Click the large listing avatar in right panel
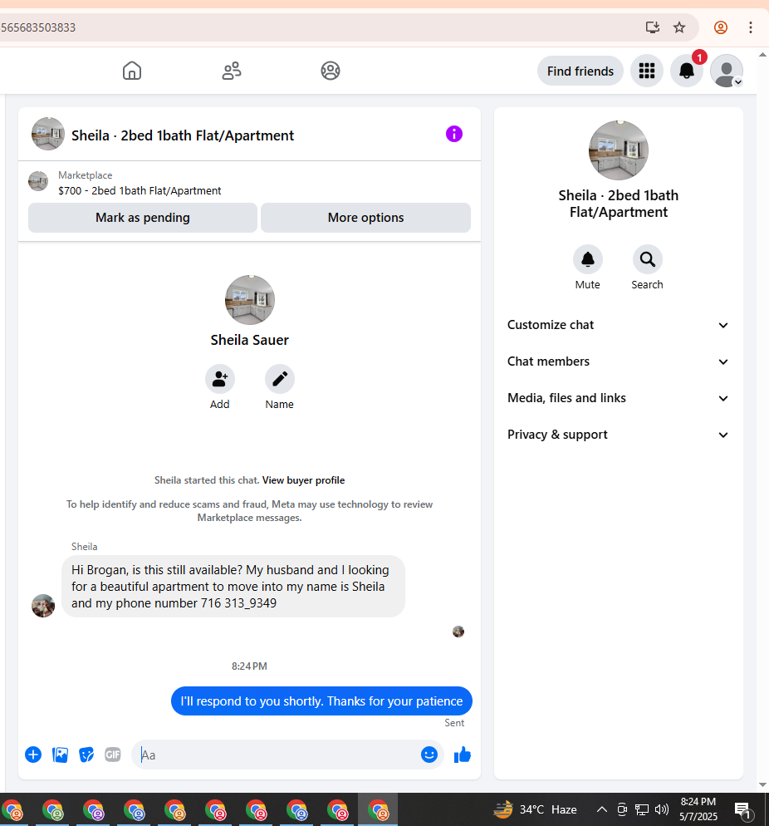Screen dimensions: 769x826 click(x=619, y=150)
